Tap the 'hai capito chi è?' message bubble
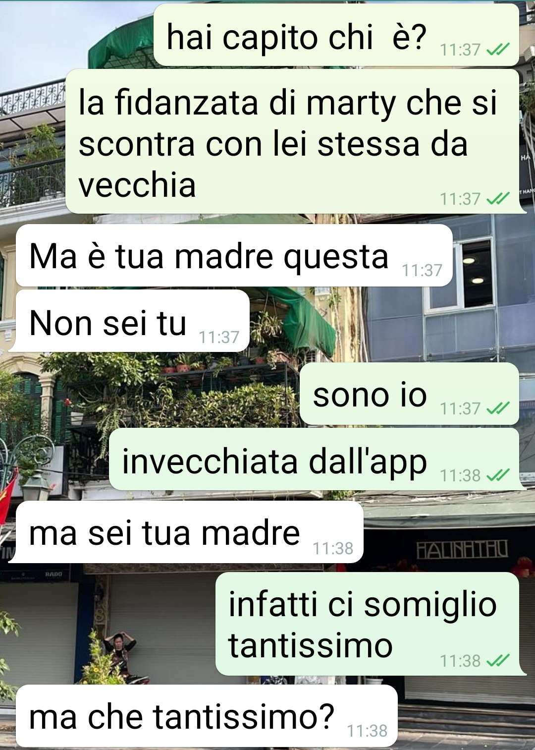This screenshot has width=535, height=750. coord(336,35)
